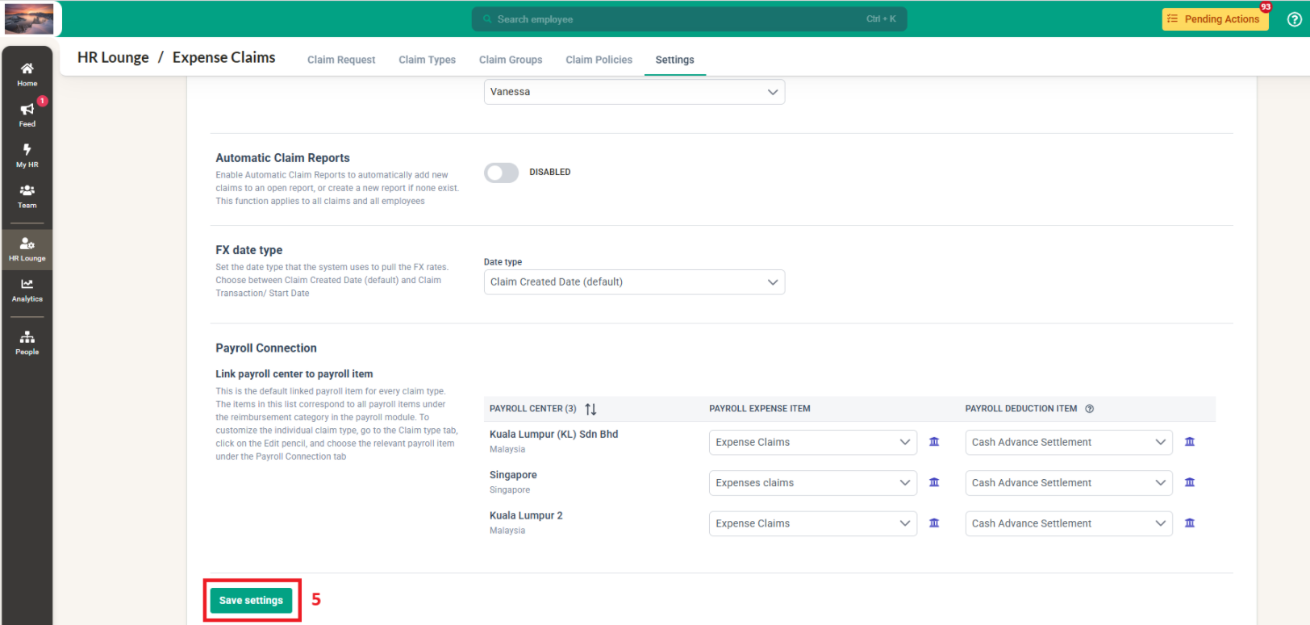
Task: Enable the Automatic Claim Reports toggle
Action: pos(501,173)
